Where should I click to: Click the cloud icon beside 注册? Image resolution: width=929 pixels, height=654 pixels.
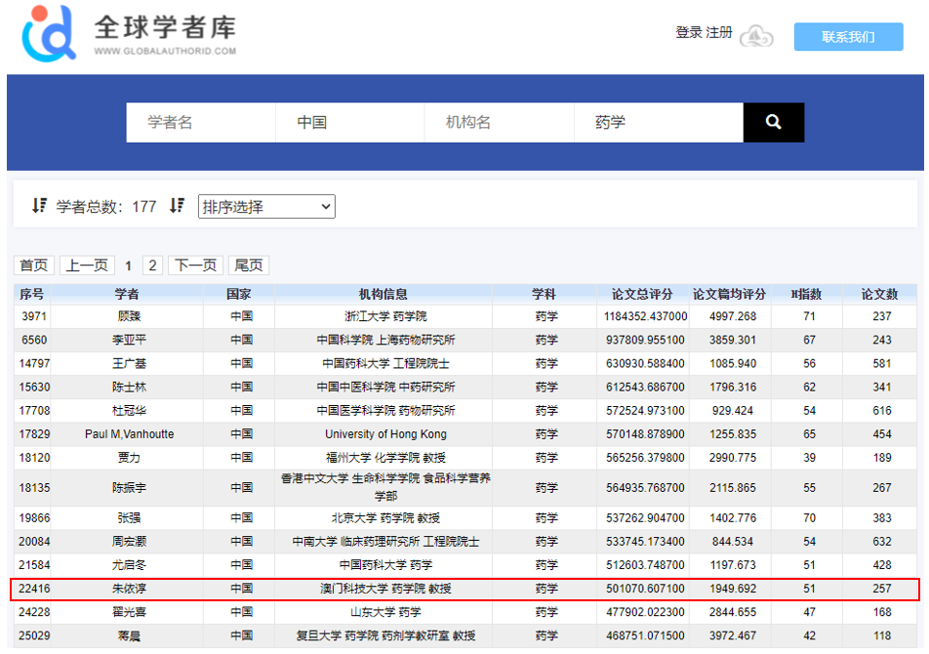756,37
